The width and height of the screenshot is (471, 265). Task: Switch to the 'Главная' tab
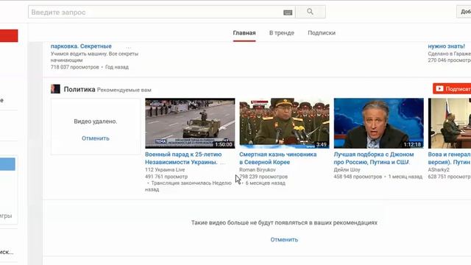(x=244, y=33)
